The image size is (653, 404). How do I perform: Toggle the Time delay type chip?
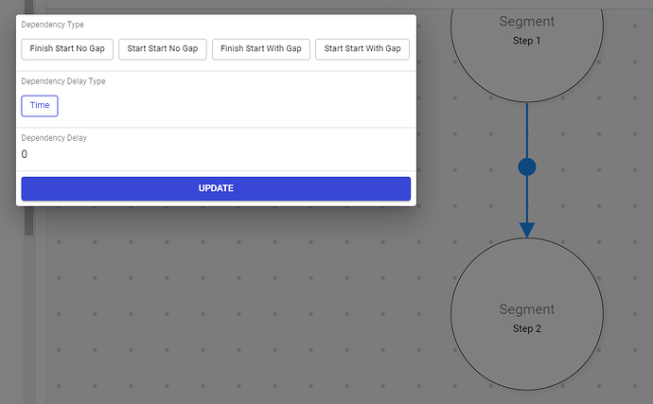click(40, 106)
